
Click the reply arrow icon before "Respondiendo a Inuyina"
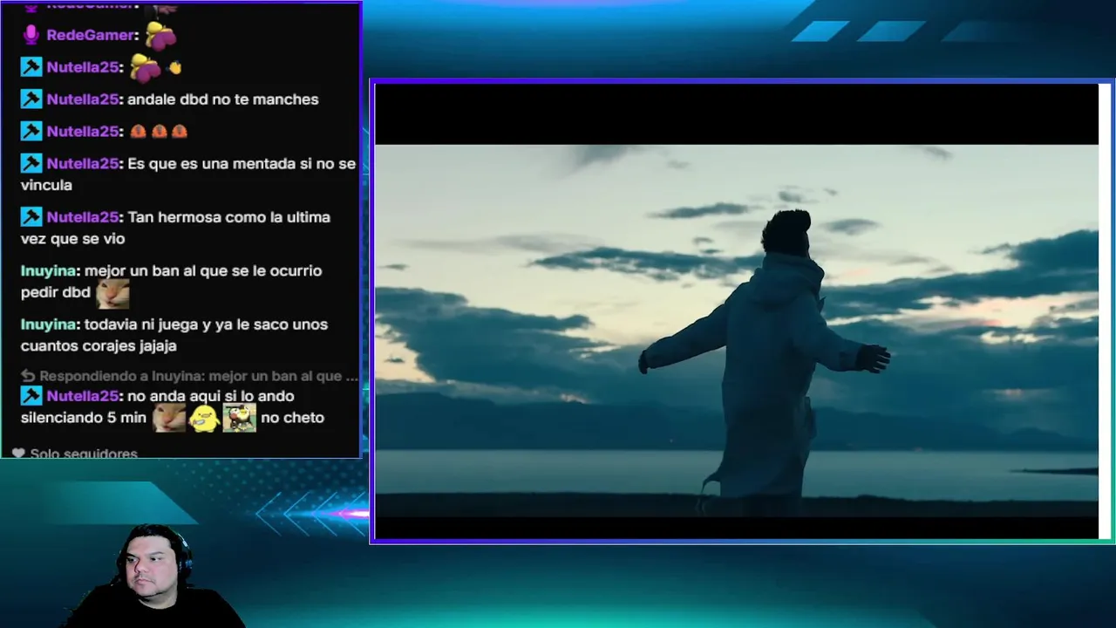pyautogui.click(x=28, y=376)
